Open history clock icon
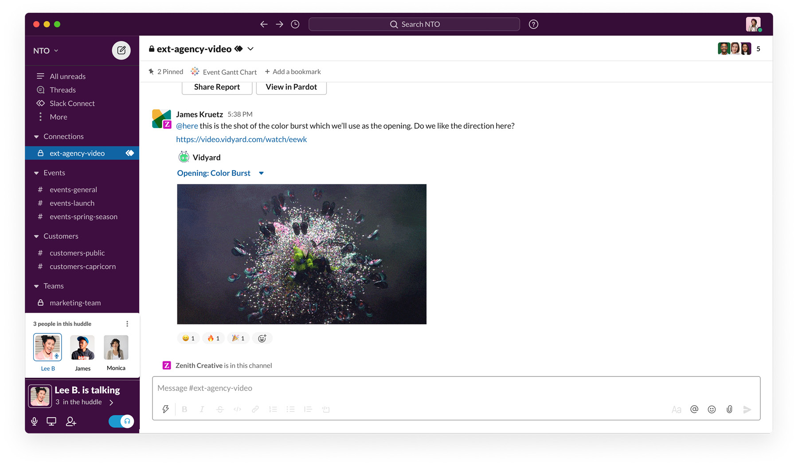 click(295, 24)
